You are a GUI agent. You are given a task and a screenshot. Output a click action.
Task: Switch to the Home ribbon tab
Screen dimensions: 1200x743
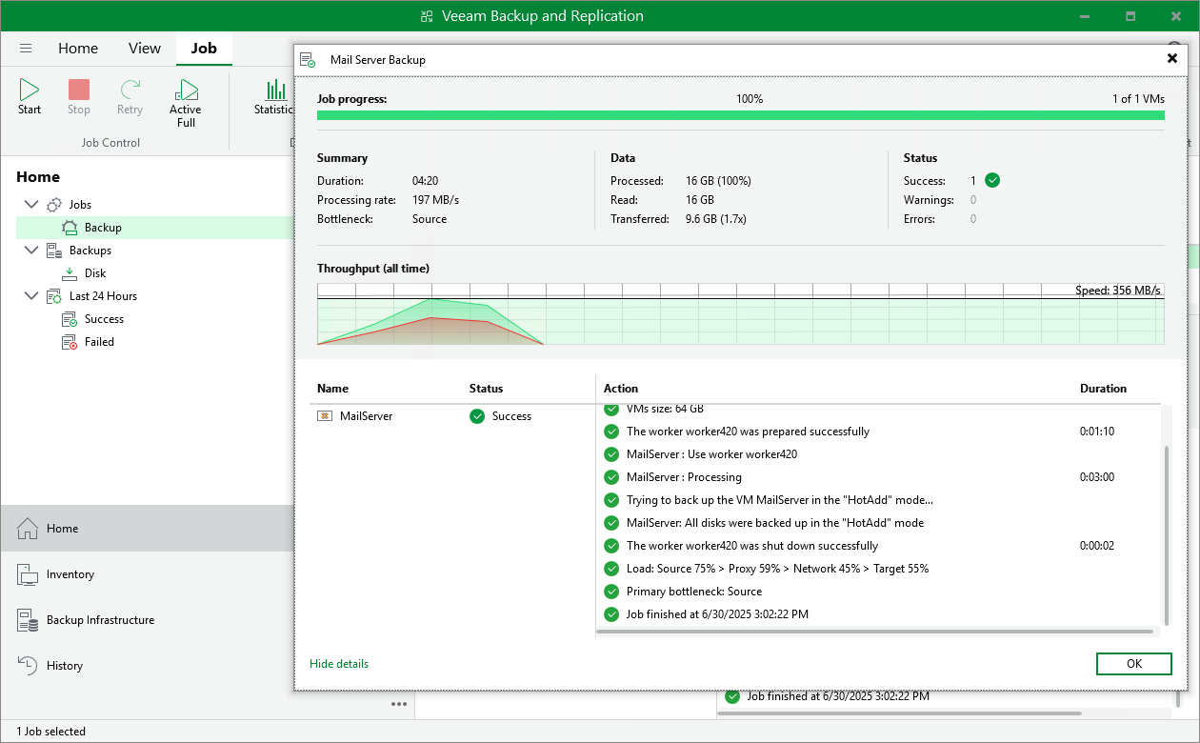[x=78, y=49]
